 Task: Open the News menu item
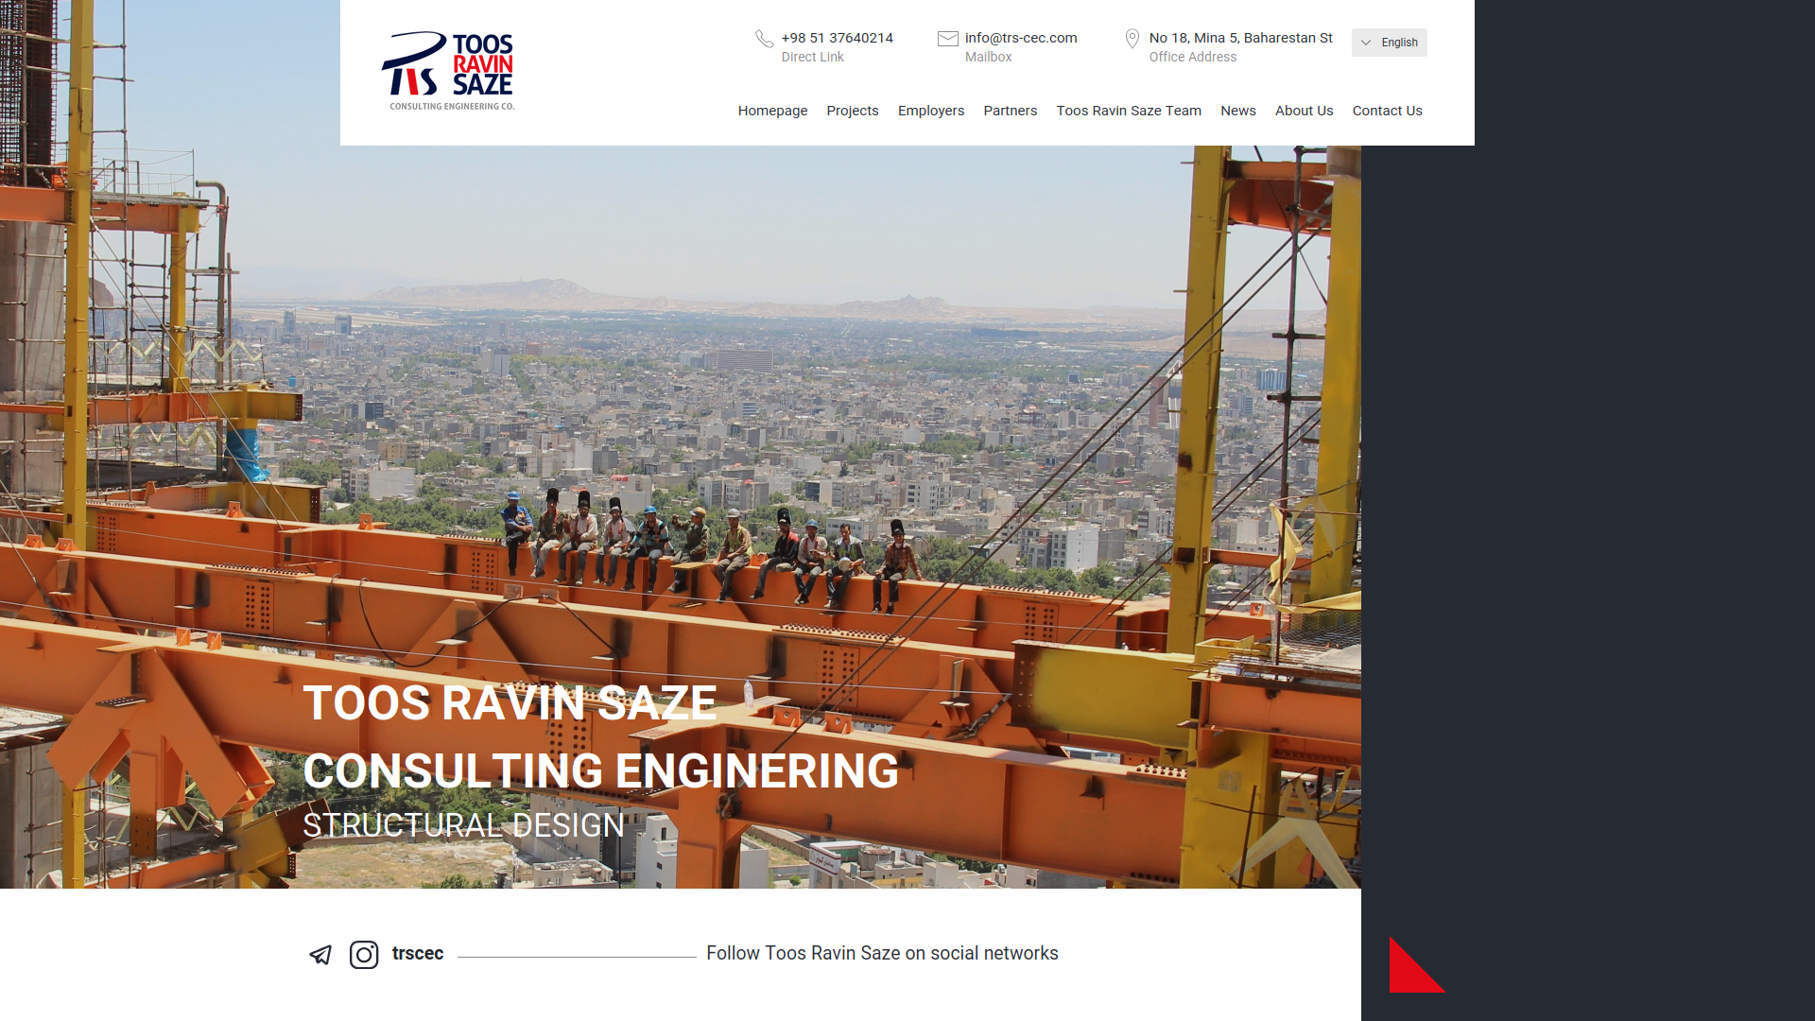point(1237,111)
